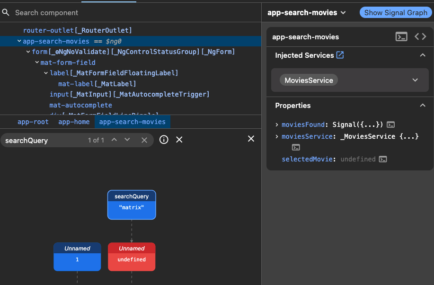This screenshot has width=434, height=285.
Task: Expand the moviesFound property
Action: (276, 125)
